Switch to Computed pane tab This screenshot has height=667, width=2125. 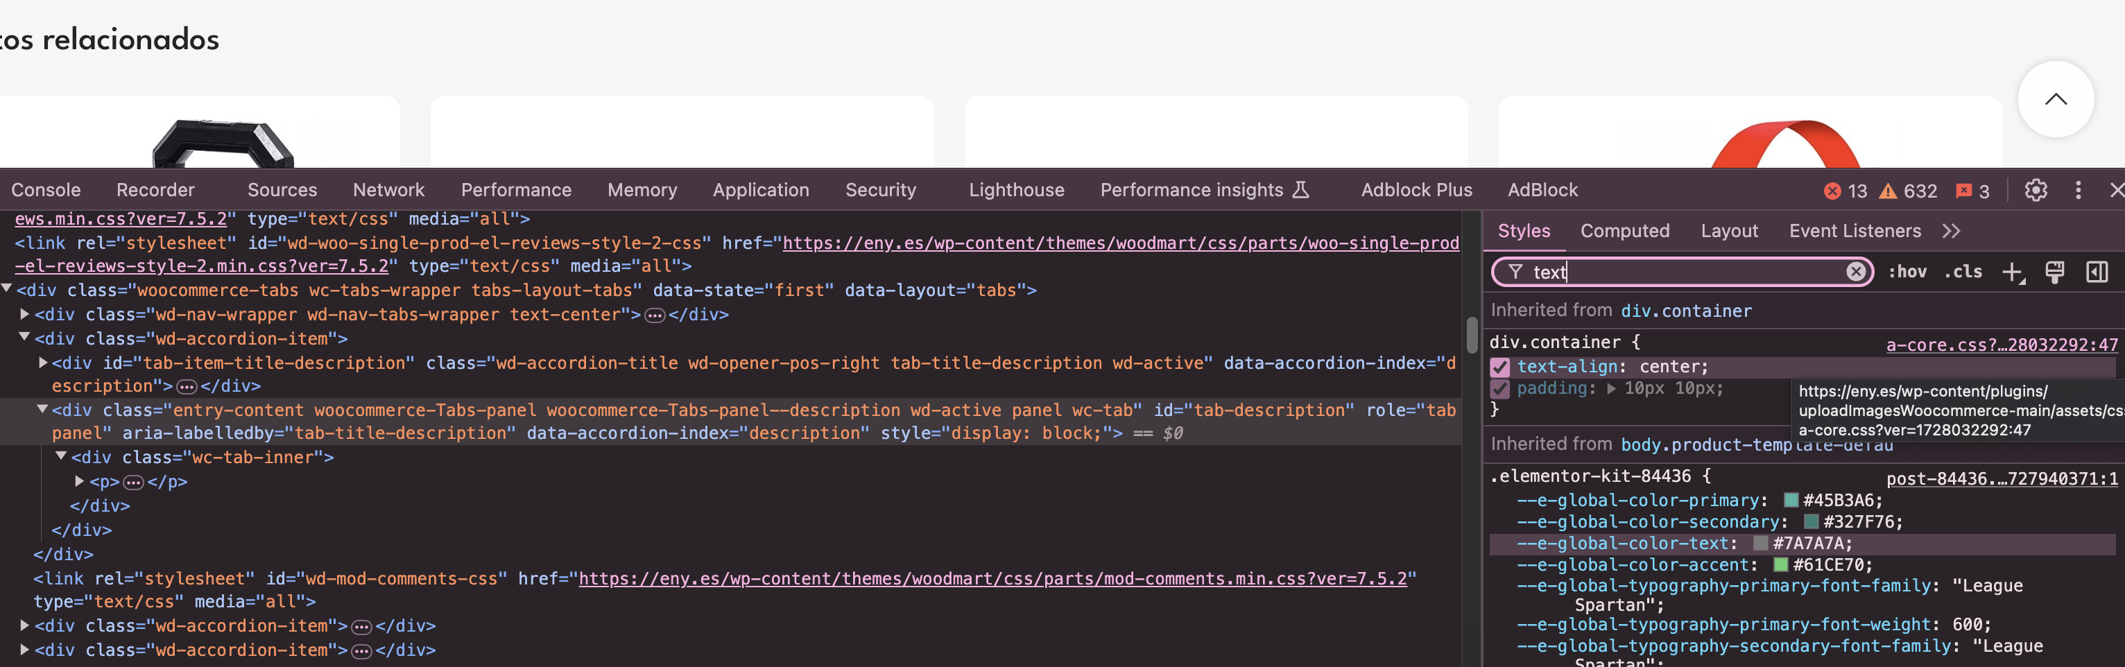[x=1625, y=232]
